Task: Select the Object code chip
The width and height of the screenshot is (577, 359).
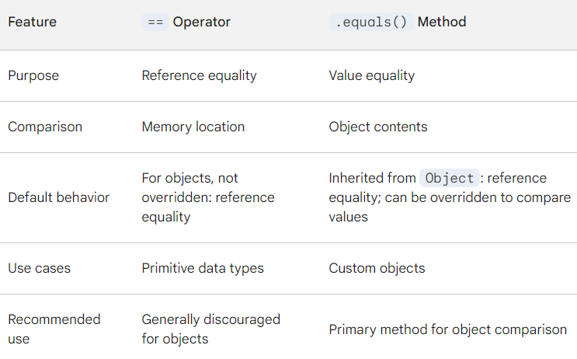Action: 450,178
